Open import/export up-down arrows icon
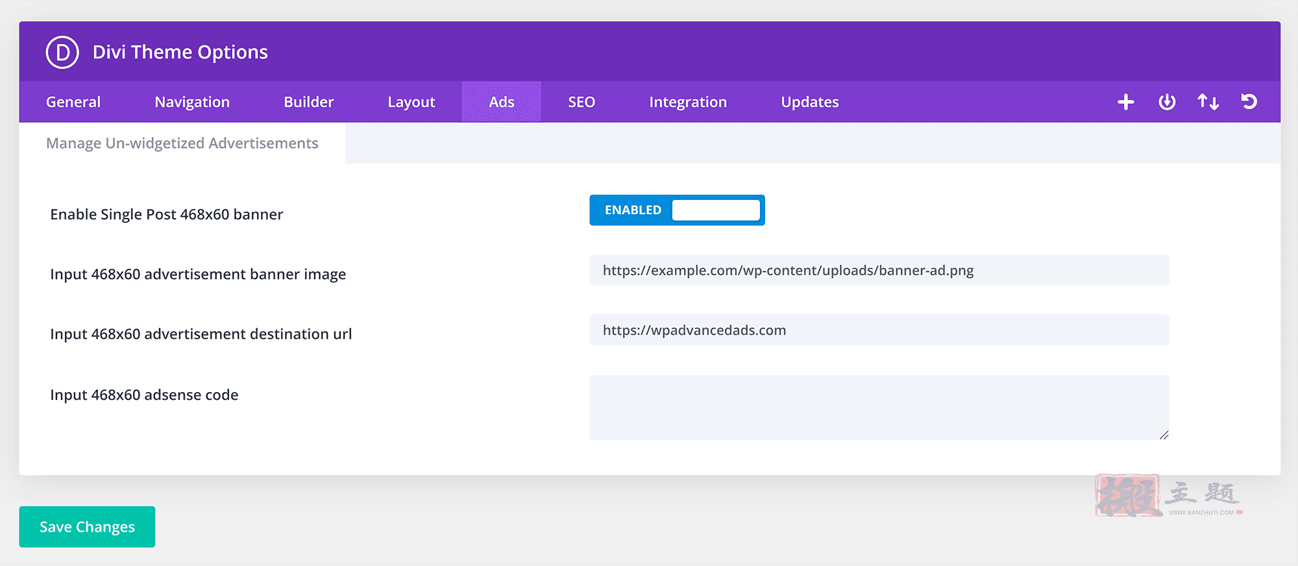1298x566 pixels. 1208,102
